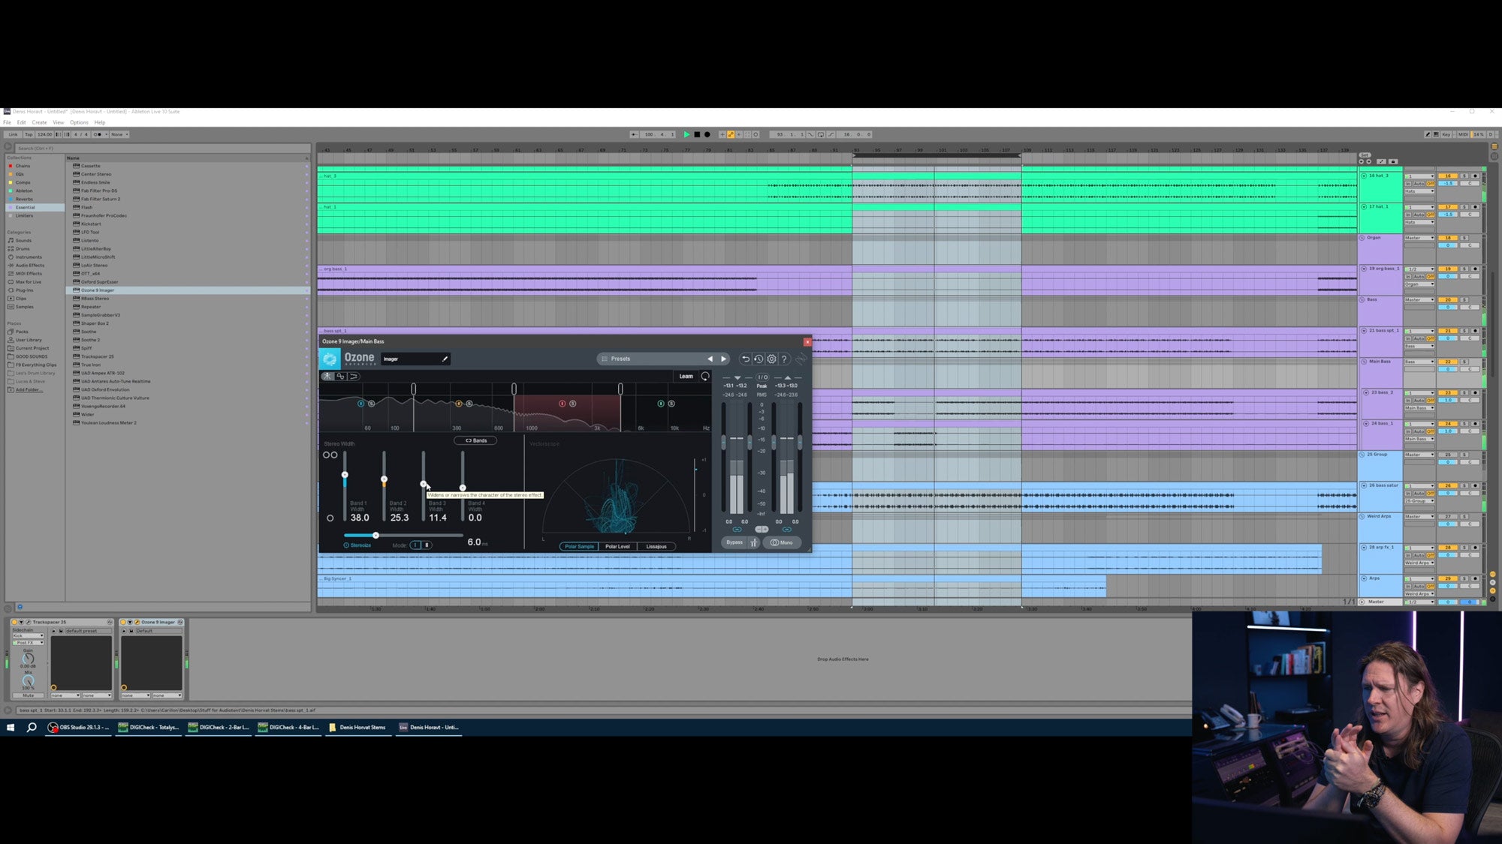1502x844 pixels.
Task: Bypass Band 1 in the spectrum display
Action: [360, 404]
